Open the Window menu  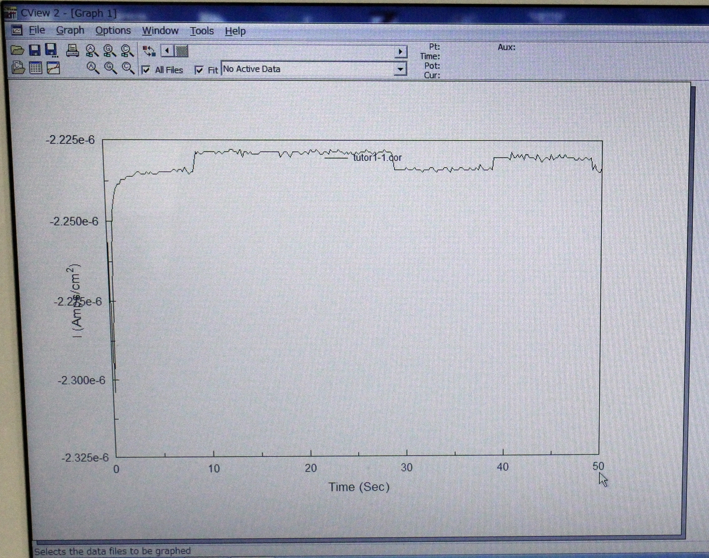(x=160, y=31)
